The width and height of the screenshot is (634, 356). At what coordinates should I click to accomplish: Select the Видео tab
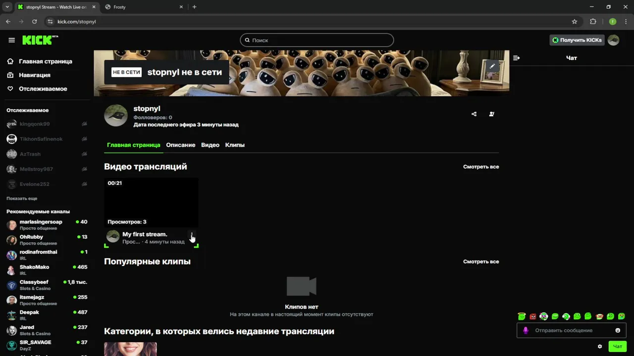click(210, 145)
